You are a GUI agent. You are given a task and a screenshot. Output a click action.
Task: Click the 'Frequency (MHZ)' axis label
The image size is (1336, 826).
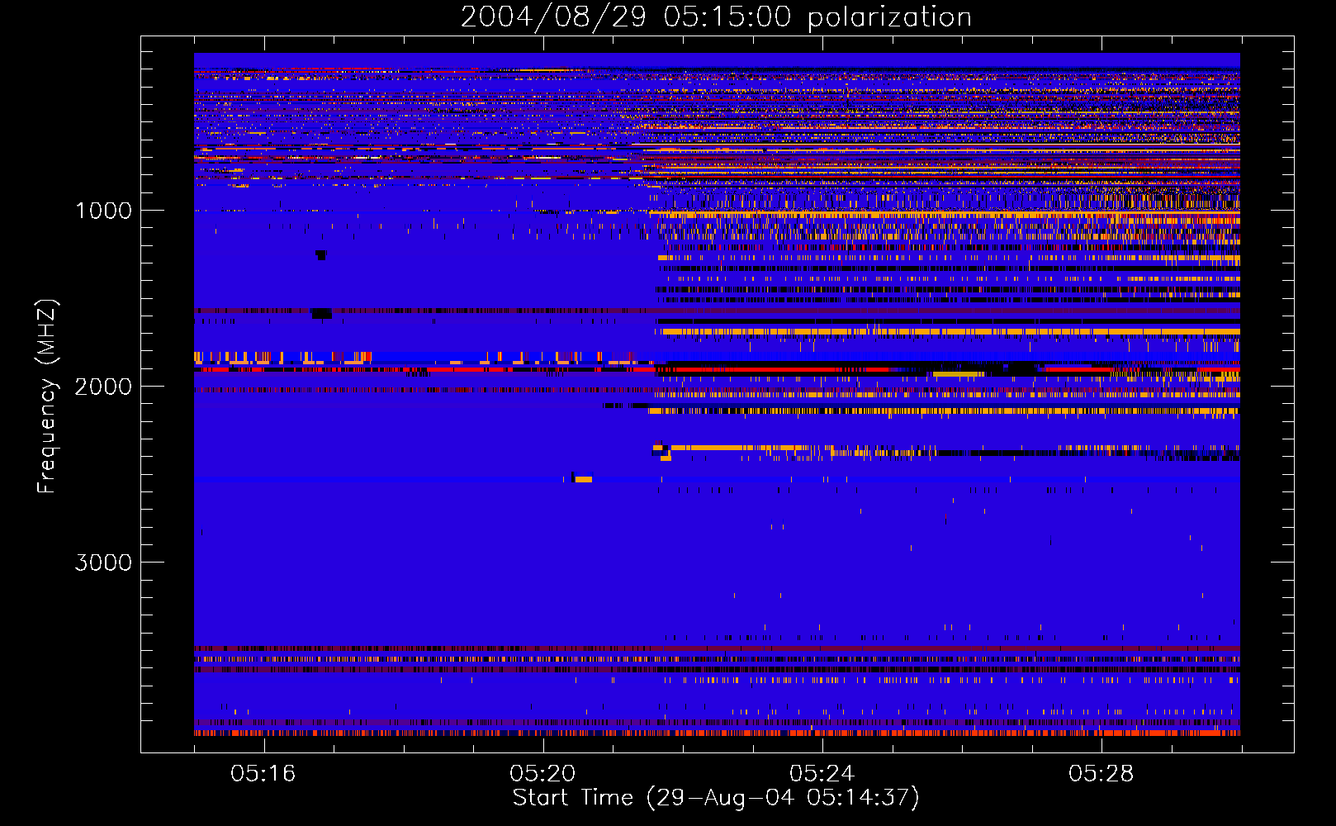(x=48, y=396)
